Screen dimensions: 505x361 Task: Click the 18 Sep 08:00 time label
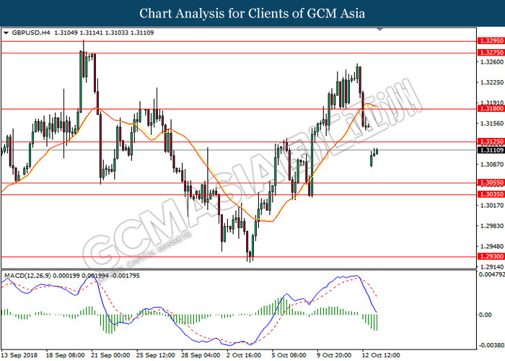click(66, 355)
